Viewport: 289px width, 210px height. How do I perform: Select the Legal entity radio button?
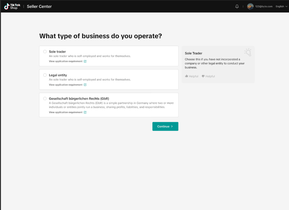click(45, 75)
